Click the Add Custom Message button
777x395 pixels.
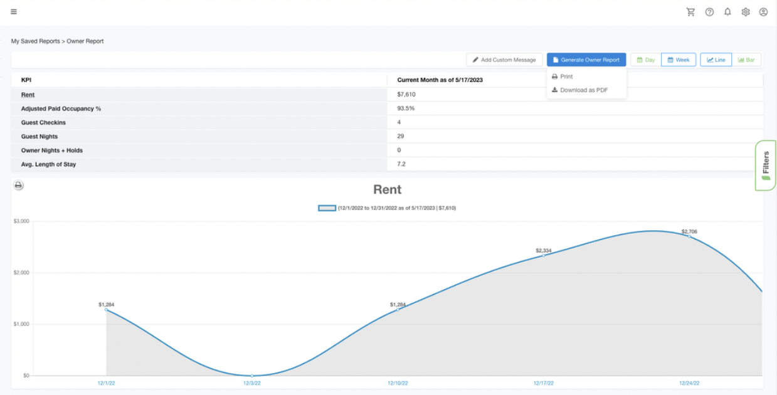(504, 60)
